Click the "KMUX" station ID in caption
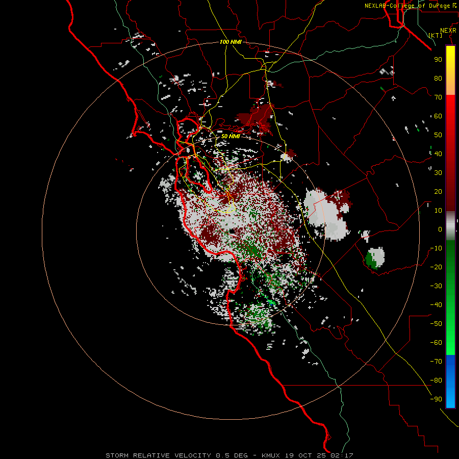 point(270,455)
